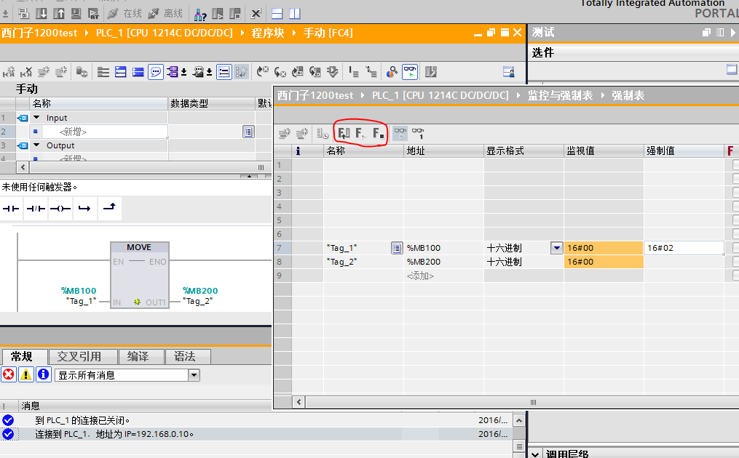Check the force checkbox for the Tag_2 row
Screen dimensions: 739x458
(x=735, y=261)
